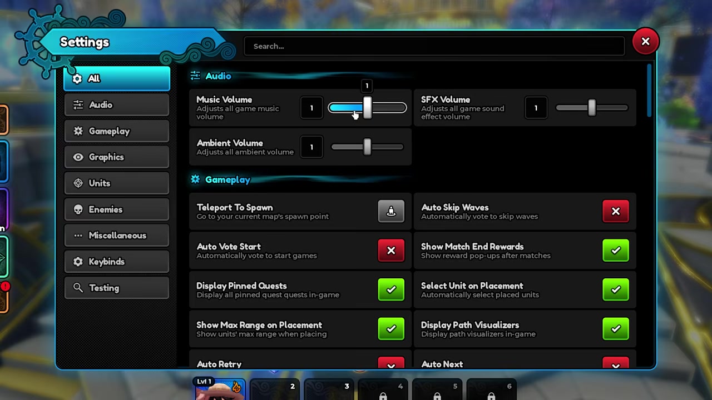The image size is (712, 400).
Task: Click the three dots icon beside Miscellaneous
Action: [x=78, y=236]
